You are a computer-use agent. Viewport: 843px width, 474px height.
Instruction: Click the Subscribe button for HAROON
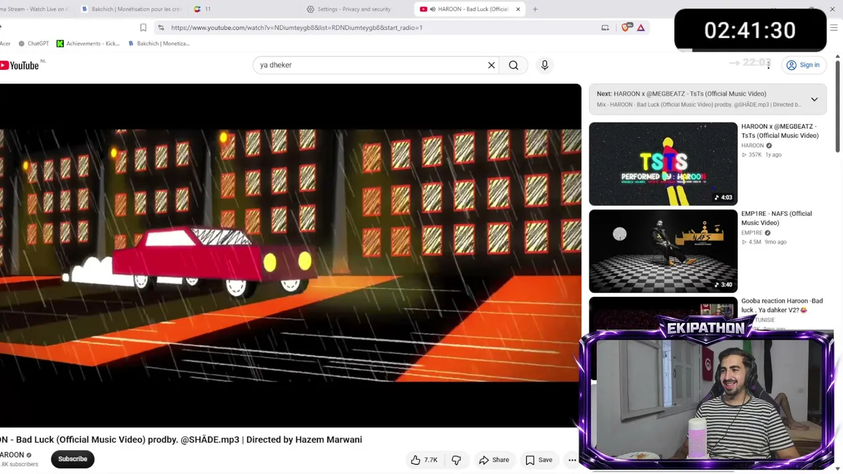point(72,459)
